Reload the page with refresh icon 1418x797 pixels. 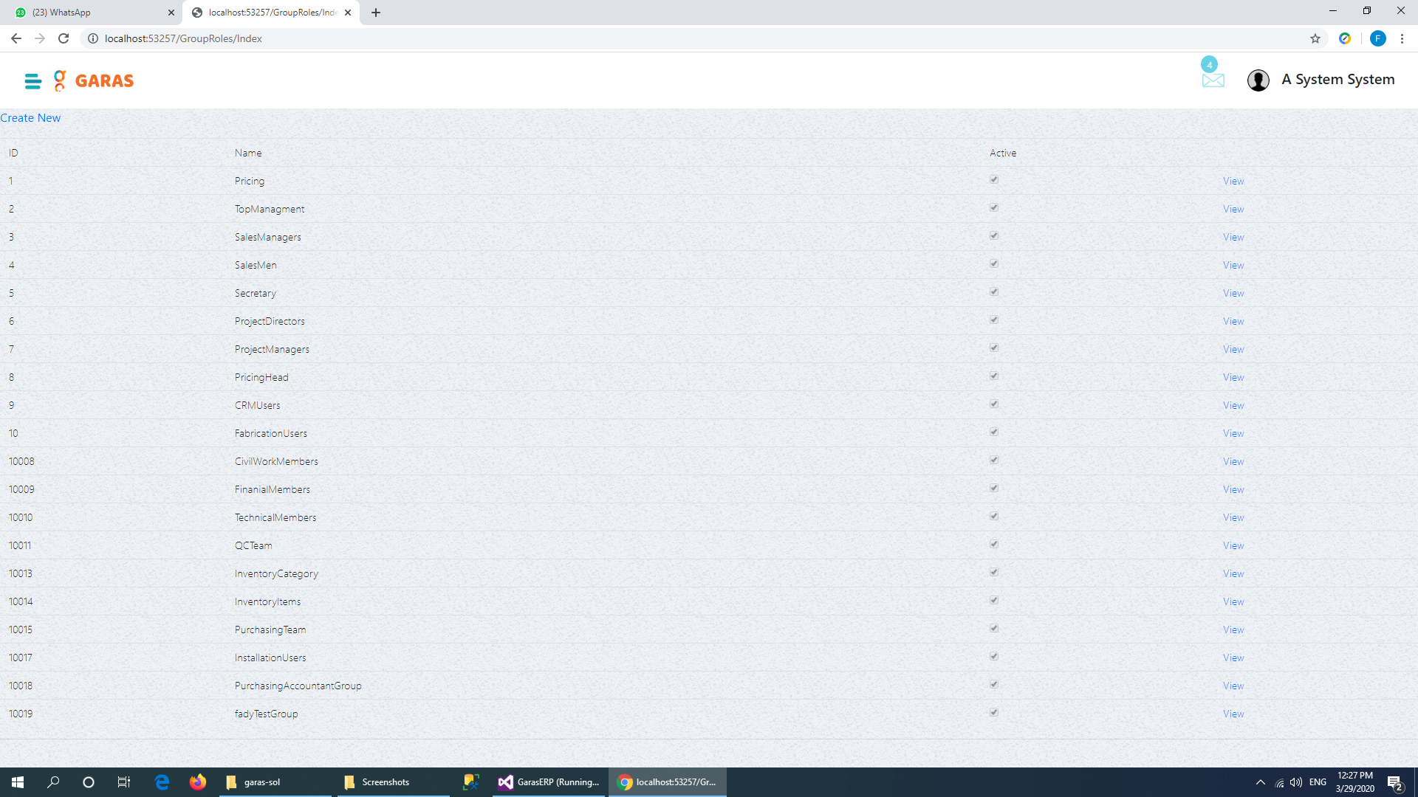point(64,38)
